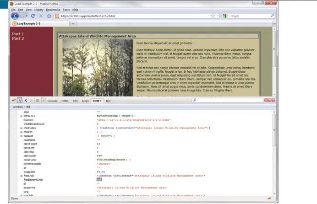Select the Load Example 2-2 browser tab

coord(39,24)
